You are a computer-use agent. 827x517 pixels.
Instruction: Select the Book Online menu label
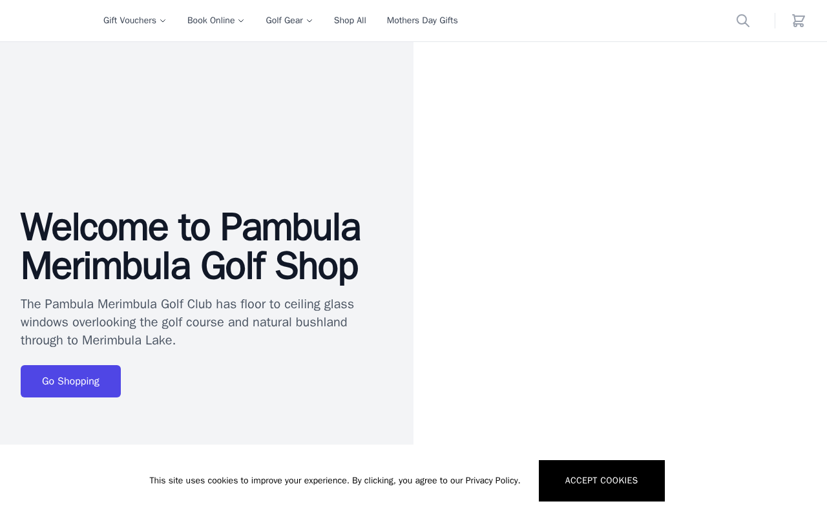(x=211, y=21)
